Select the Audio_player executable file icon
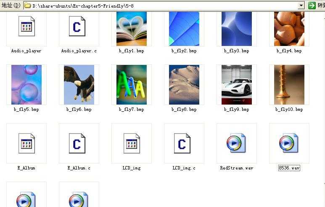The width and height of the screenshot is (325, 207). [26, 26]
